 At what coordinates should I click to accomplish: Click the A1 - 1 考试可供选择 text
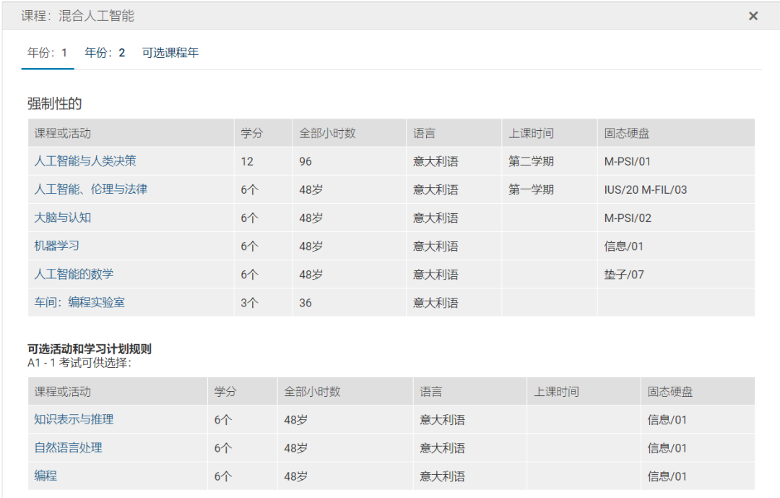click(x=79, y=363)
